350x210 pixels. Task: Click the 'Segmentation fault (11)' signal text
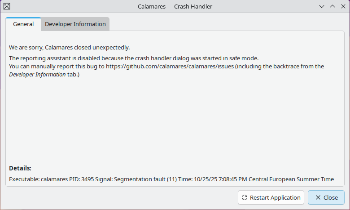144,179
